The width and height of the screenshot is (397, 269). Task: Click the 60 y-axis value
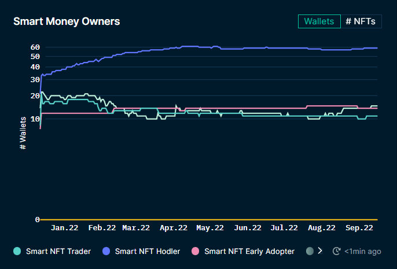35,47
